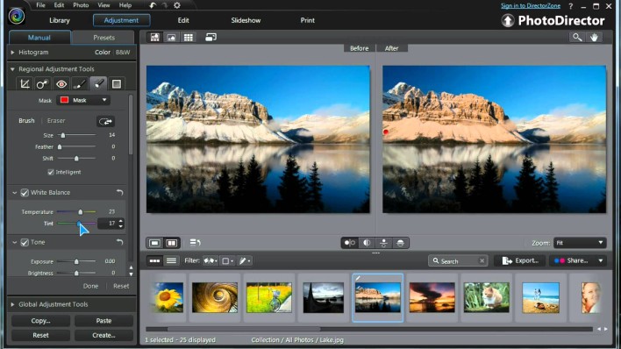Switch to the Slideshow module

(246, 20)
